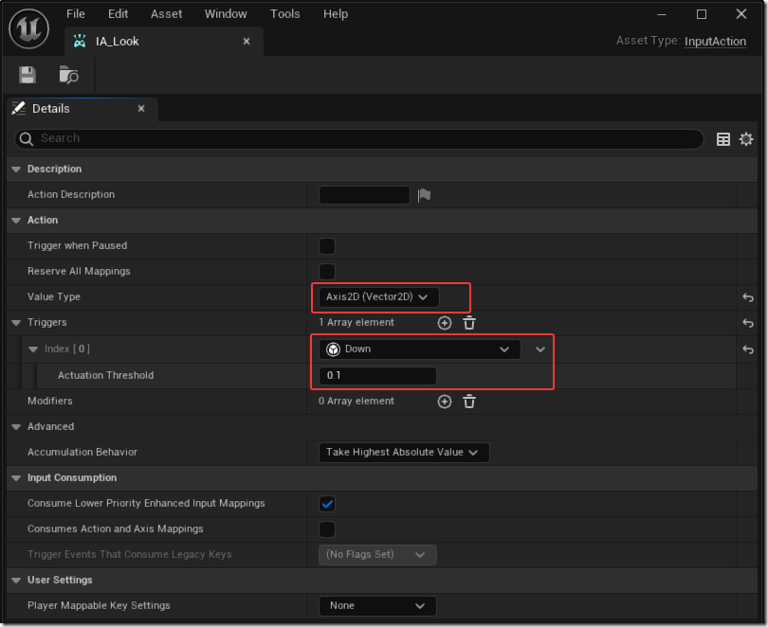This screenshot has width=768, height=627.
Task: Select the Details panel tab
Action: point(82,109)
